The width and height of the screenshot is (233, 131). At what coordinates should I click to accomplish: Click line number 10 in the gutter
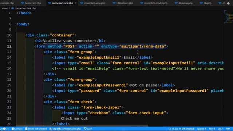tap(9, 35)
